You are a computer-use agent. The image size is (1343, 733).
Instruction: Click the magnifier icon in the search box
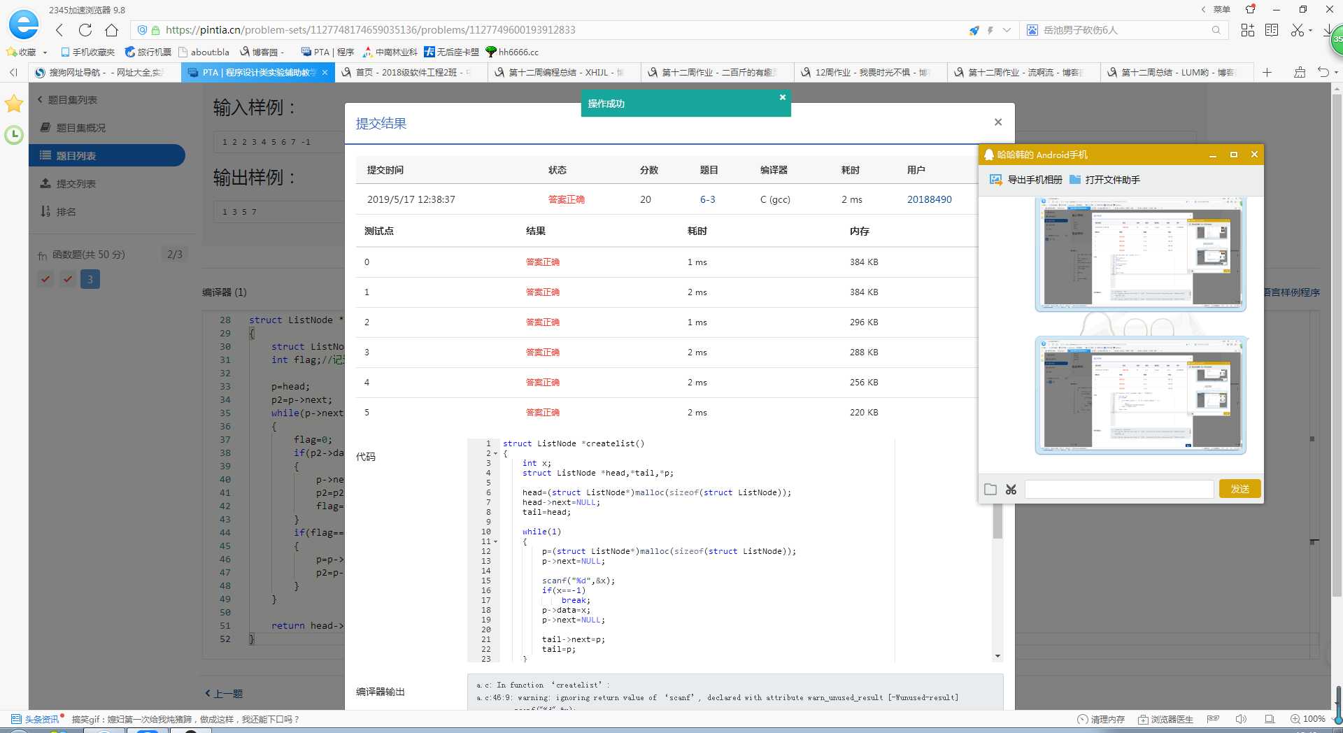point(1216,30)
